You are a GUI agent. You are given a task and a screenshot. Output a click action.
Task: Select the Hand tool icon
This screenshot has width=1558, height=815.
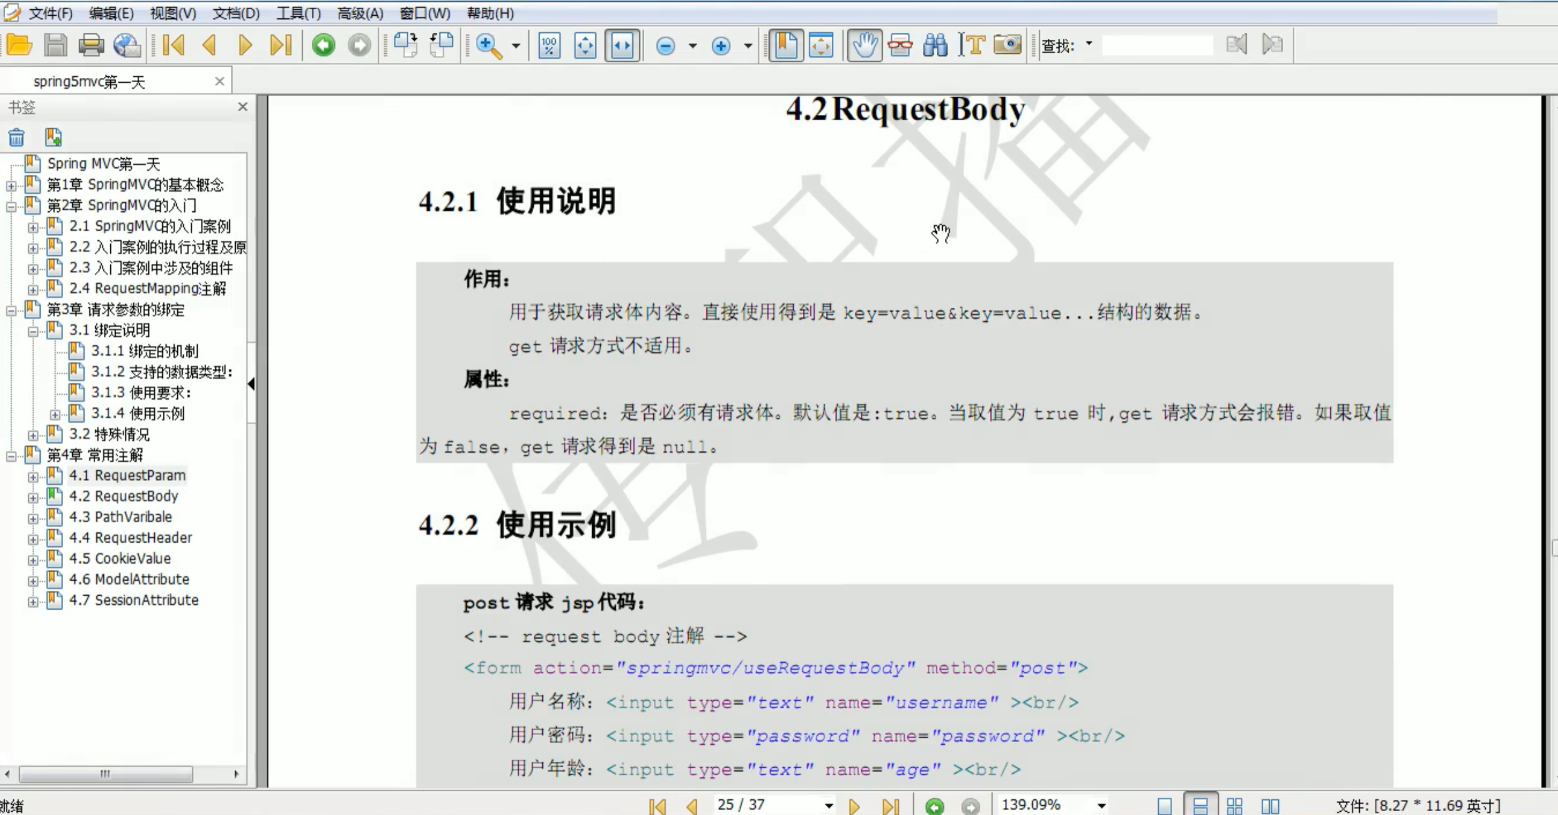pos(864,45)
